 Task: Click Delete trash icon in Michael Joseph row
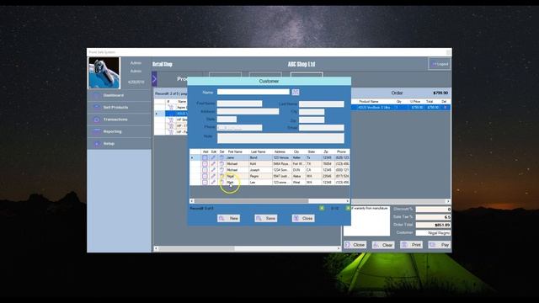point(221,170)
